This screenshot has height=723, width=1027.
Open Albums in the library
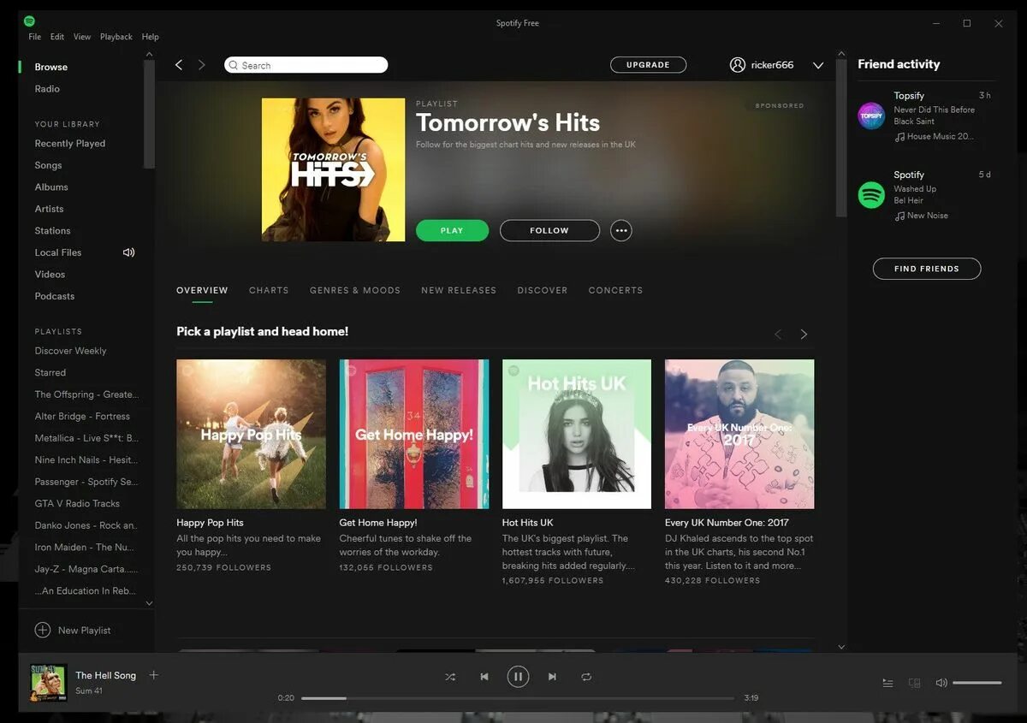click(51, 187)
